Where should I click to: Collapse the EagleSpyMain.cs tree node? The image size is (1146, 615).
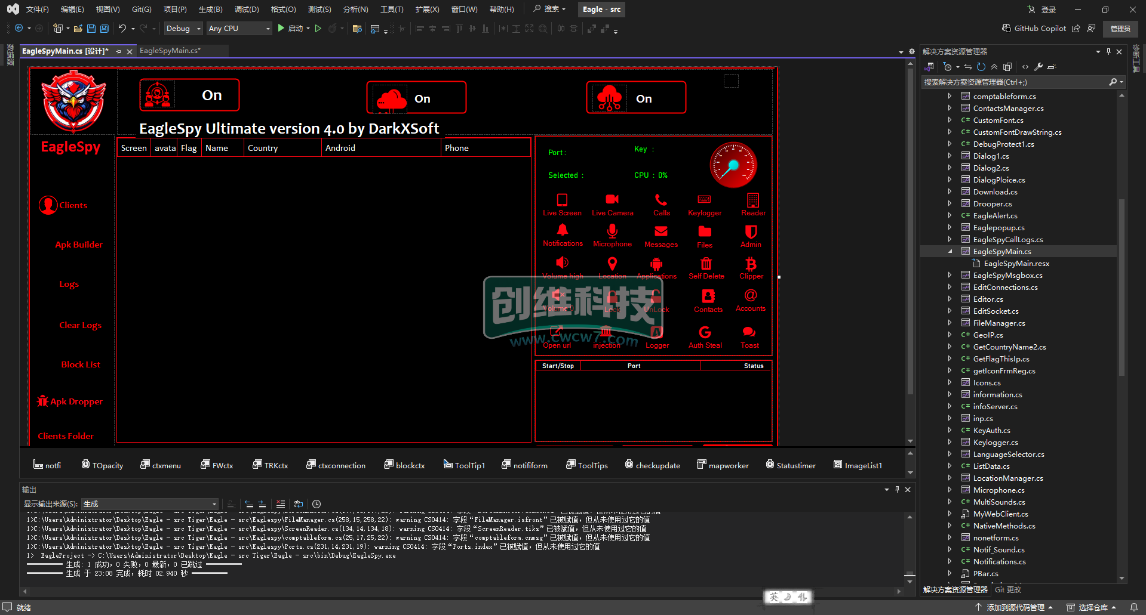click(950, 251)
